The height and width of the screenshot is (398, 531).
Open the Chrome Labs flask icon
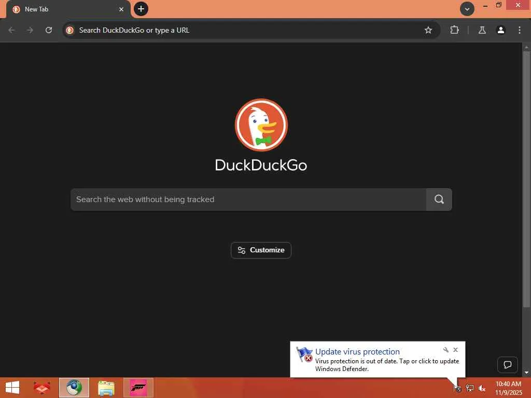tap(482, 30)
